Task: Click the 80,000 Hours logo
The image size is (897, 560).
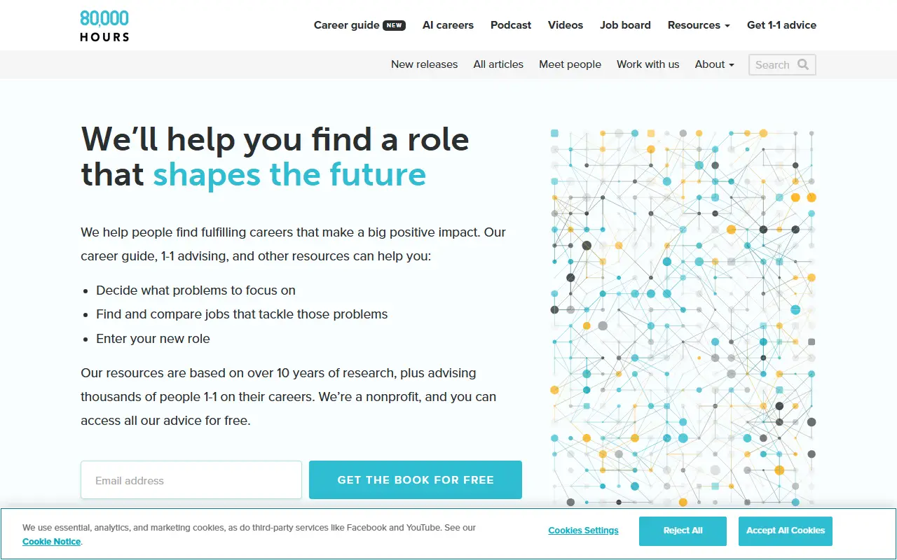Action: point(104,25)
